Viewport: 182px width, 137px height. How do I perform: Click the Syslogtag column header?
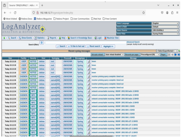[x=56, y=58]
